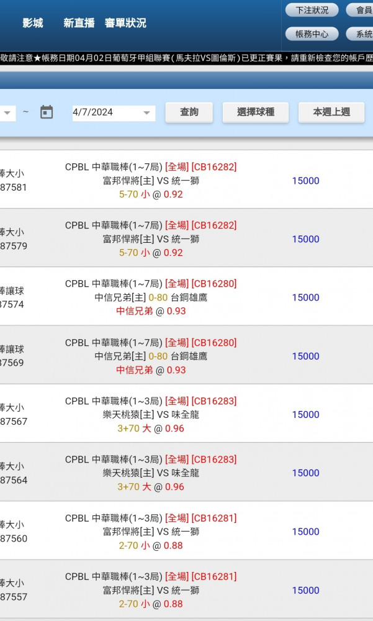Click '富邦悍將[主] VS 統一獅' in row 87581
Screen dimensions: 373x621
point(151,181)
